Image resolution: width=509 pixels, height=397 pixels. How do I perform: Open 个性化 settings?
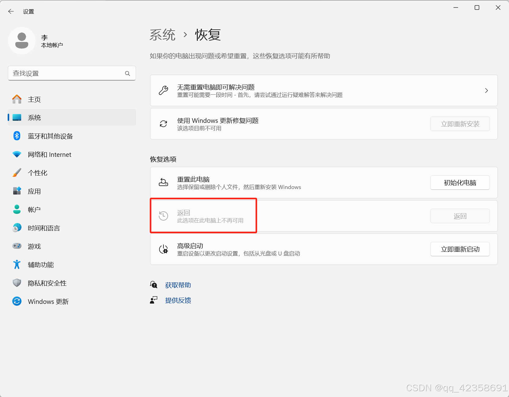coord(72,173)
